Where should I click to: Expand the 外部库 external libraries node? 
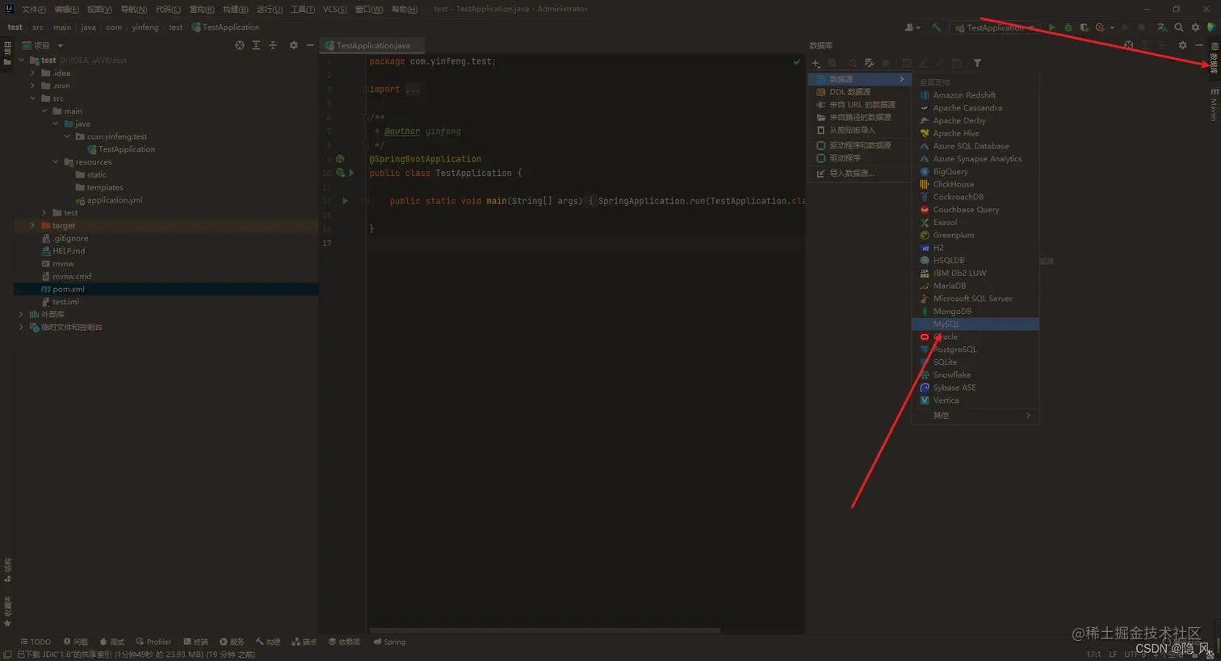(22, 315)
